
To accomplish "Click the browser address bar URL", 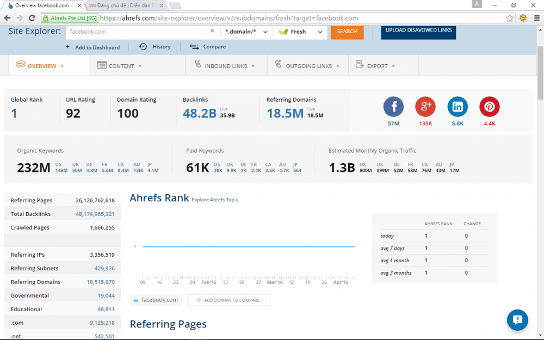I will (x=229, y=18).
